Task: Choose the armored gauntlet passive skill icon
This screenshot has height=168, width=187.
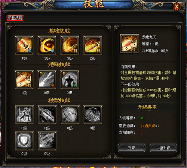Action: (x=47, y=115)
